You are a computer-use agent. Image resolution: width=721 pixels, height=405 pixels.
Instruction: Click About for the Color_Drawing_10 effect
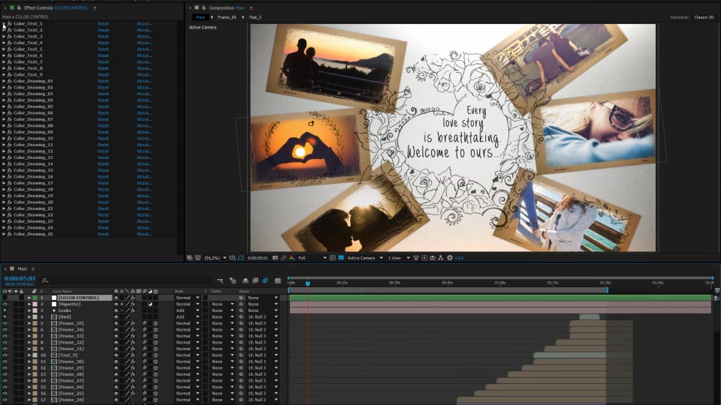(144, 138)
